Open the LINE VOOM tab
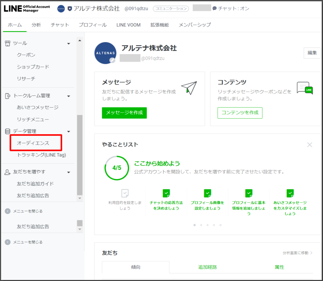 [x=128, y=25]
